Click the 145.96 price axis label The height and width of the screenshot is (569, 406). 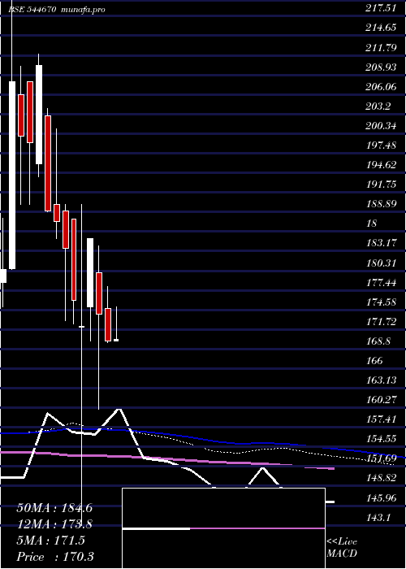[381, 497]
